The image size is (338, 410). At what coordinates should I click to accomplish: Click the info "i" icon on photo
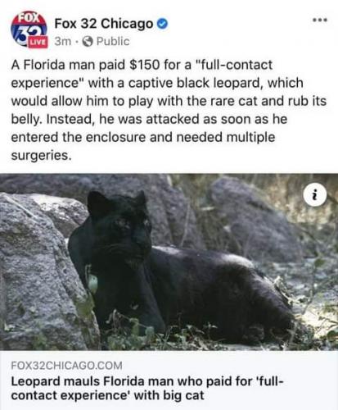coord(315,194)
